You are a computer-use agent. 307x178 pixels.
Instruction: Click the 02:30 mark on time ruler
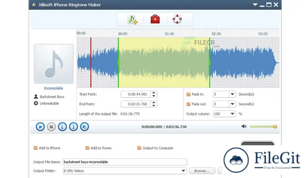click(216, 34)
